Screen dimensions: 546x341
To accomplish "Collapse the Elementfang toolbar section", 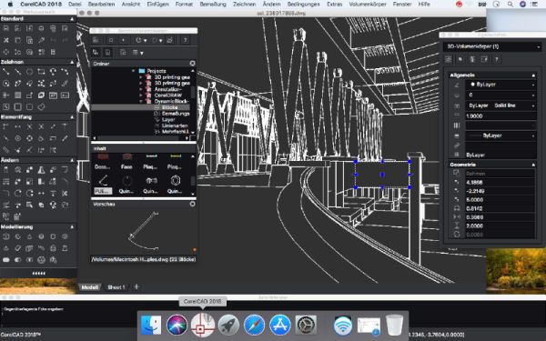I will (x=72, y=117).
